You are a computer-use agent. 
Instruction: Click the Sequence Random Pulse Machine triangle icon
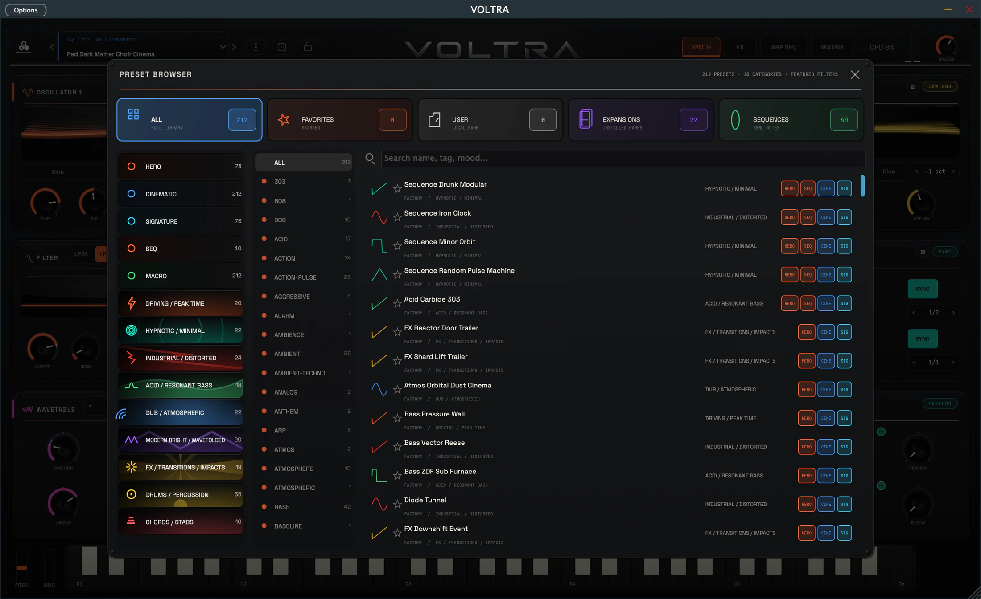[x=379, y=275]
